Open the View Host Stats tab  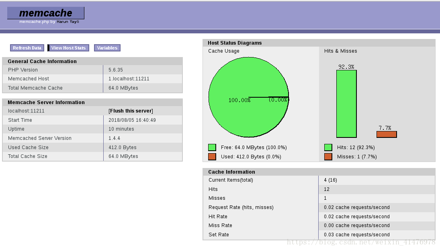click(x=68, y=48)
